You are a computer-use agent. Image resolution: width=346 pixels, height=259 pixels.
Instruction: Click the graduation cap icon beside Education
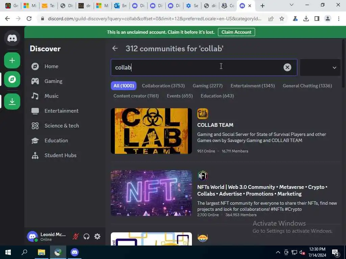(x=35, y=141)
